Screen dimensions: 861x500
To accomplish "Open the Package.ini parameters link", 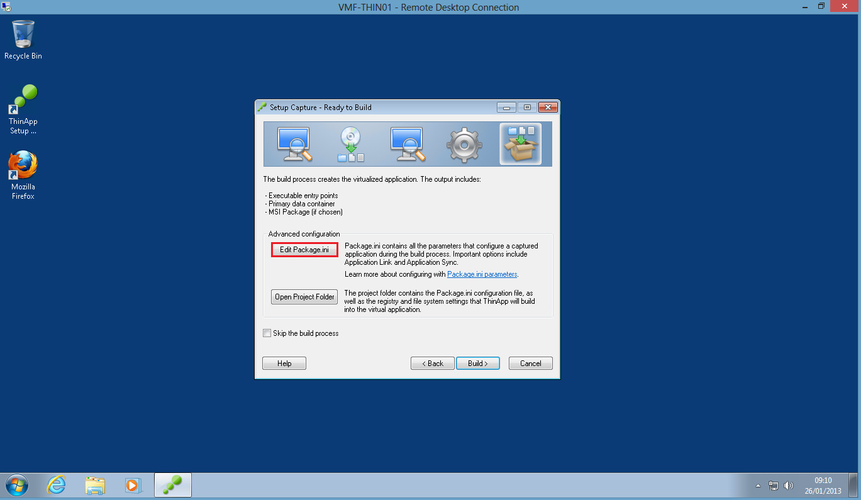I will (482, 274).
